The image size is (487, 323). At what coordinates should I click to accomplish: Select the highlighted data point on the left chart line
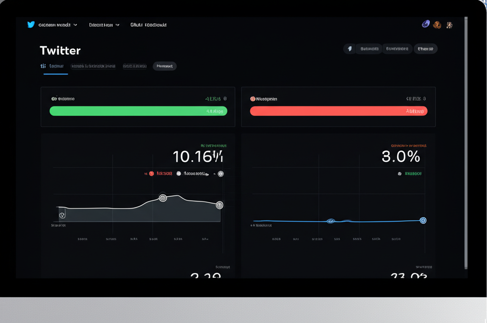pos(163,198)
